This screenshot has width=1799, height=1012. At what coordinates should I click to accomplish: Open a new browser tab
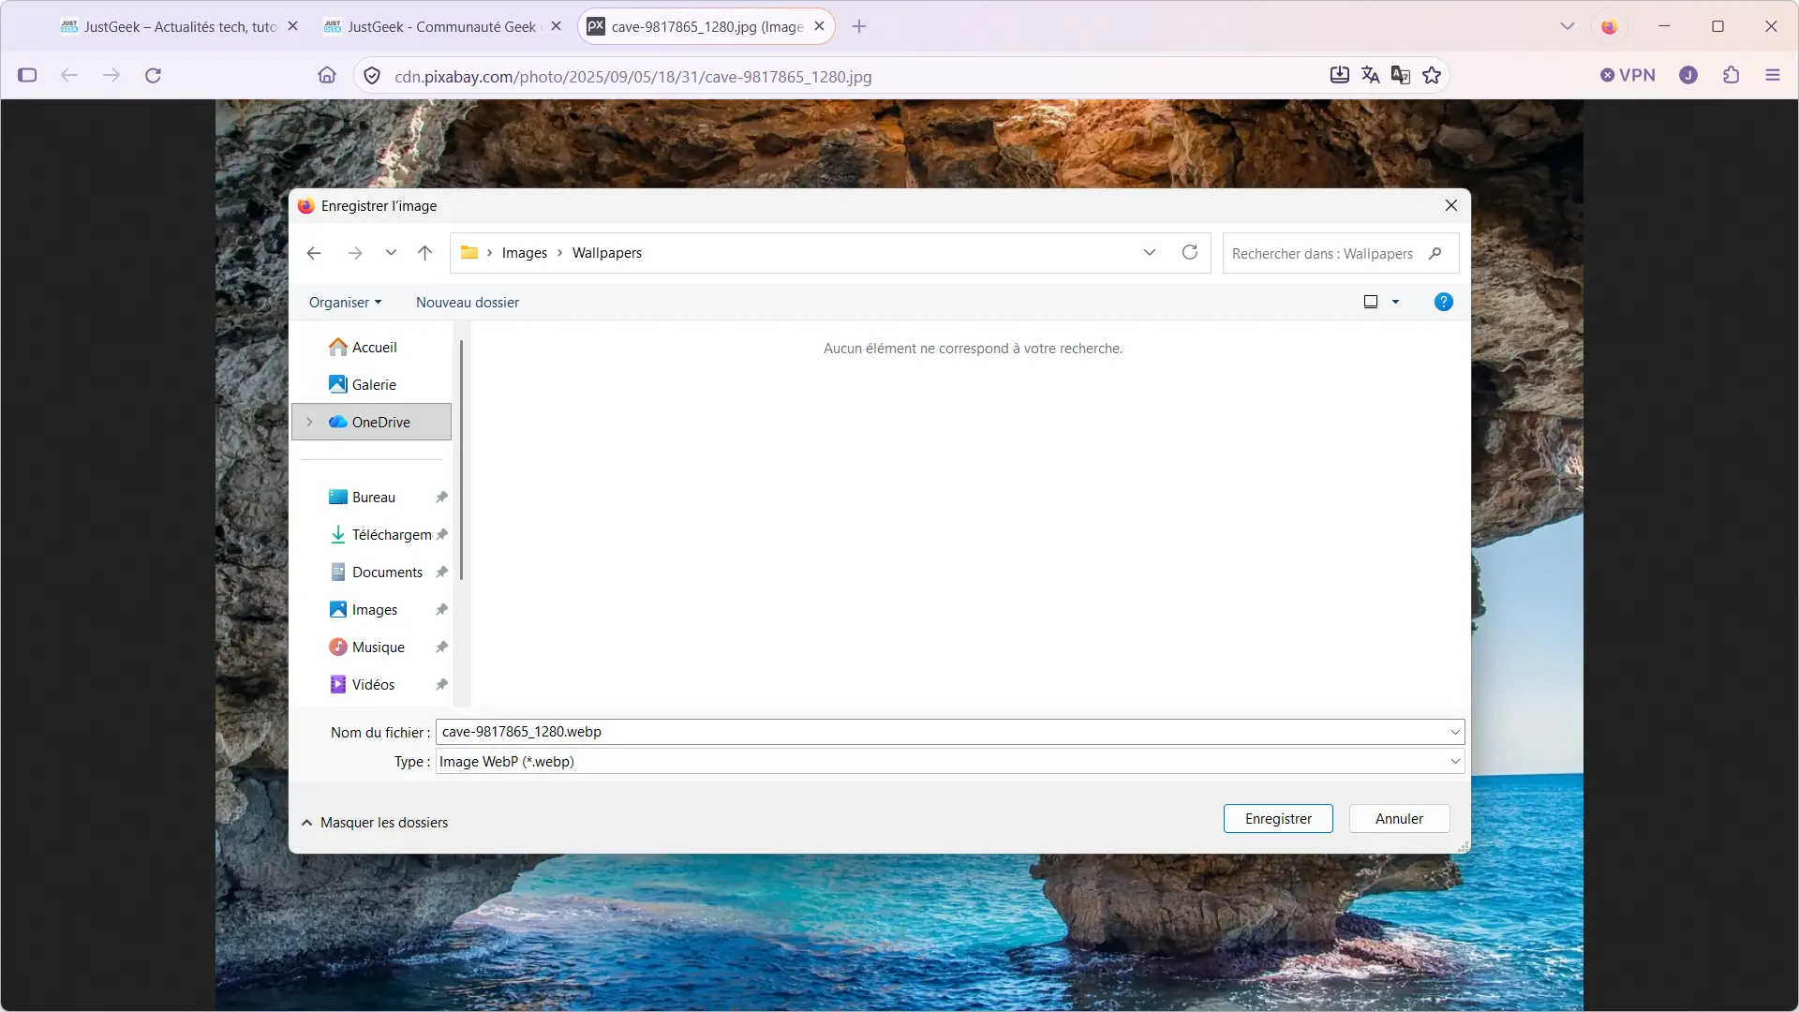[859, 26]
